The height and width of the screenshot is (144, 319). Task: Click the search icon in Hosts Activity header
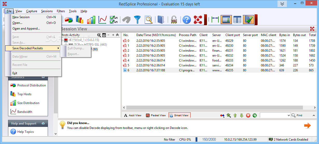pyautogui.click(x=99, y=35)
